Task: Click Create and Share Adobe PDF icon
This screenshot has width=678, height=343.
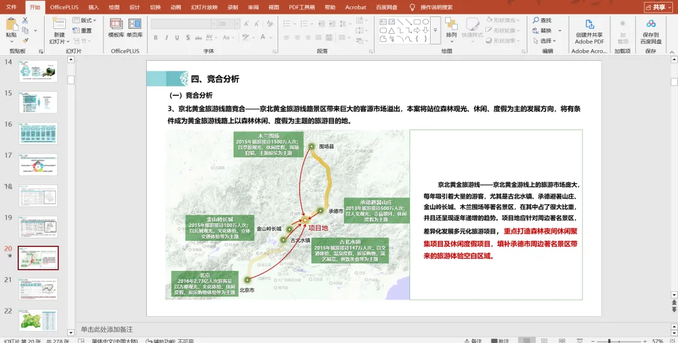Action: (x=589, y=24)
